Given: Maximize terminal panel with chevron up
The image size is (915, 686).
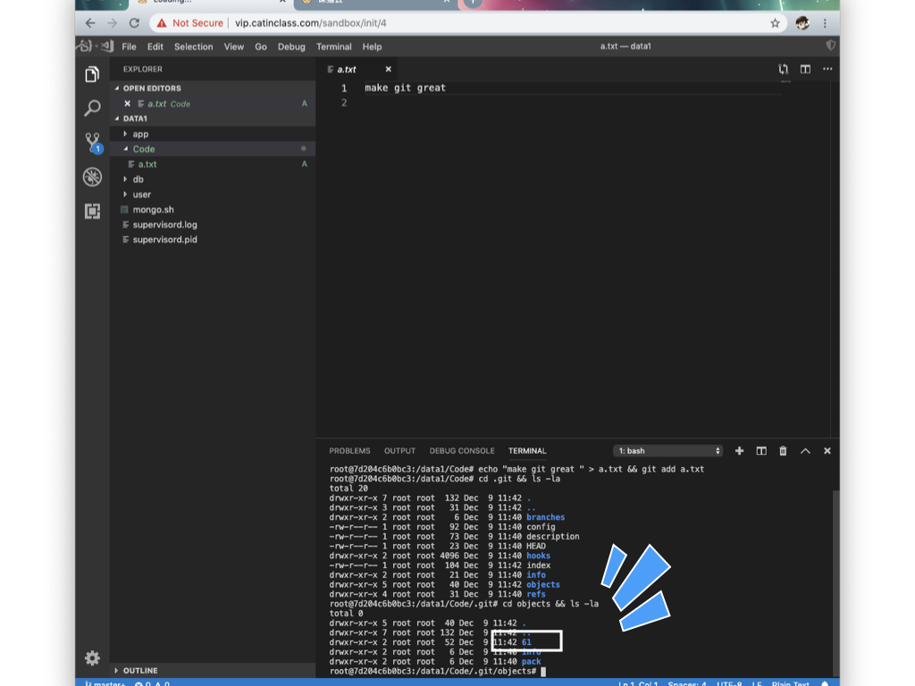Looking at the screenshot, I should point(805,451).
